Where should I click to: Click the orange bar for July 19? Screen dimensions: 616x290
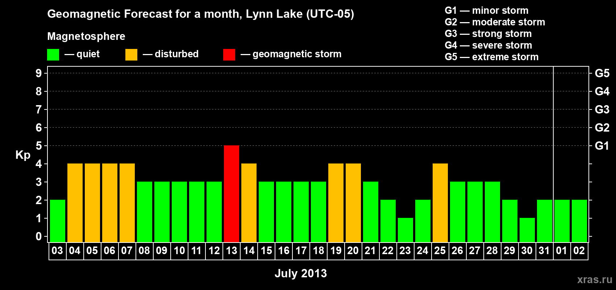tap(336, 203)
